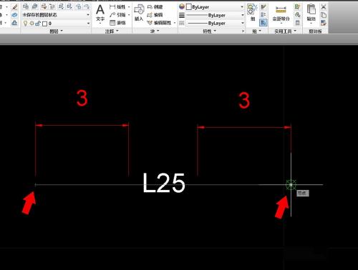Click the Cut icon in clipboard panel
Image resolution: width=358 pixels, height=270 pixels.
tap(324, 6)
